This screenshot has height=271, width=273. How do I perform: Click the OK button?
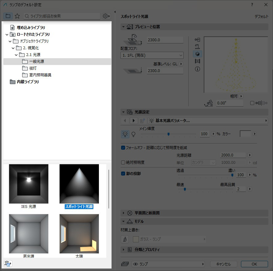click(254, 264)
